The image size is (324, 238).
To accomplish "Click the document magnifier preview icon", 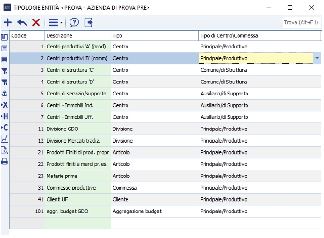I will 5,150.
